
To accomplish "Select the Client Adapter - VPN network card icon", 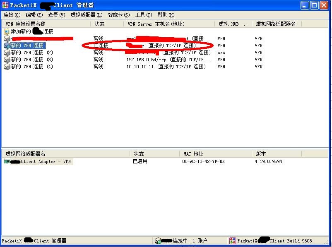I will (x=7, y=161).
